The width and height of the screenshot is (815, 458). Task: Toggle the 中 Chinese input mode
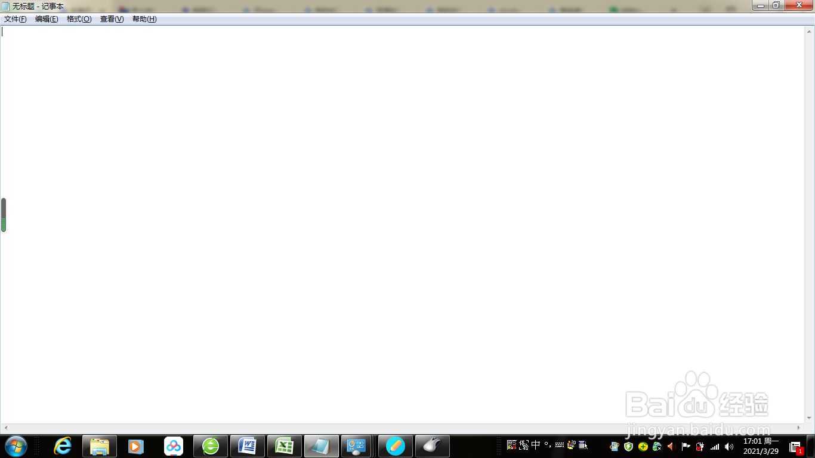pyautogui.click(x=536, y=445)
